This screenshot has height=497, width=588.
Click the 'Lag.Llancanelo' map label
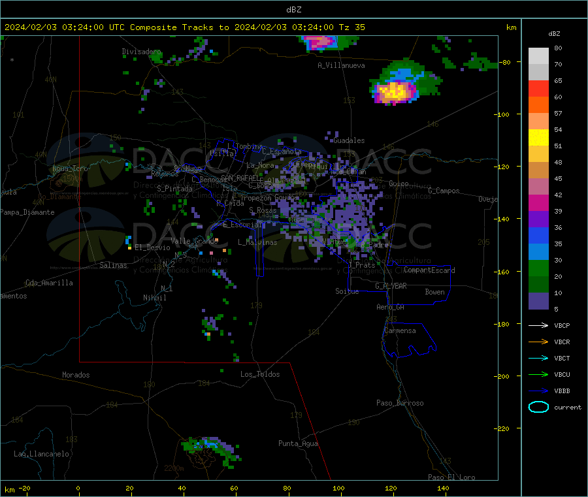tap(41, 454)
